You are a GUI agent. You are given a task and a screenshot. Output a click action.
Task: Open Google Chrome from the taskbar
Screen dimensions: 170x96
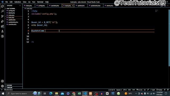pyautogui.click(x=74, y=94)
